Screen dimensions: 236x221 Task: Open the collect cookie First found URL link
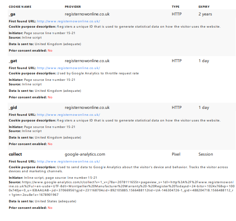pyautogui.click(x=68, y=162)
